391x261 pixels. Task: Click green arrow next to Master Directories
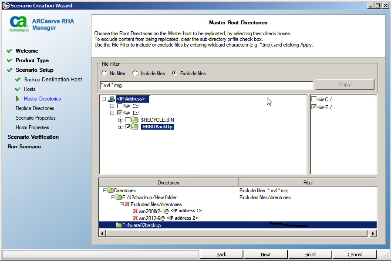[17, 99]
